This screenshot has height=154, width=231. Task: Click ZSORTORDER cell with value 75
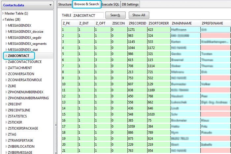(159, 120)
